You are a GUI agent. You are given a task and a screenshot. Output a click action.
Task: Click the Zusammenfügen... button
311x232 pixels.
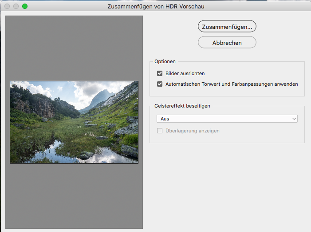(x=227, y=26)
